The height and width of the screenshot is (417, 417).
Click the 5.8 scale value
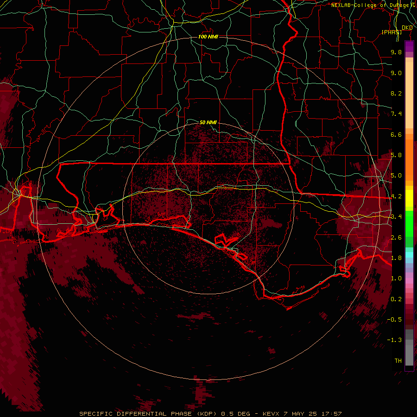(x=396, y=155)
